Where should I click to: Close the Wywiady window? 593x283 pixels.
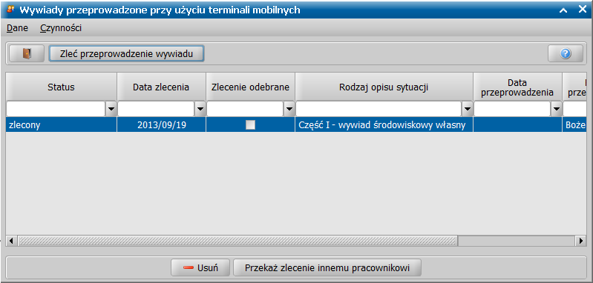[582, 10]
